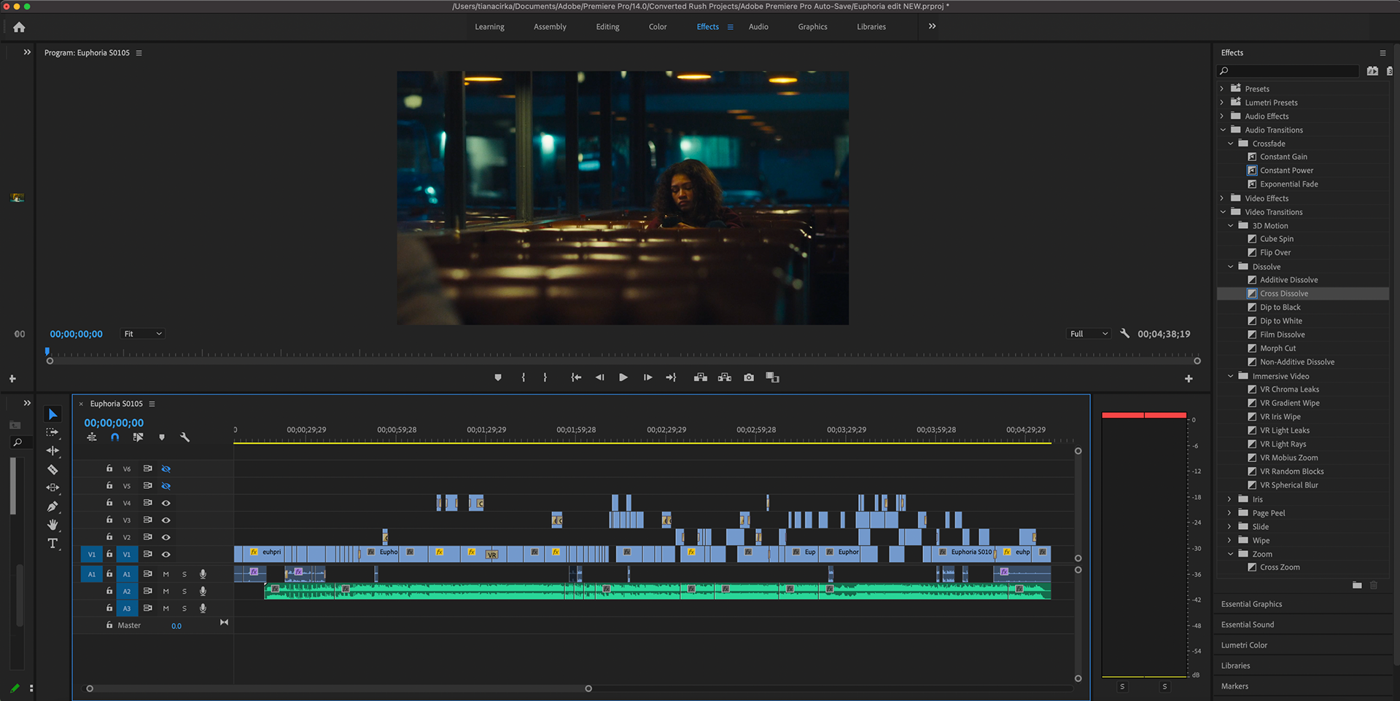Toggle V5 track output eye
This screenshot has width=1400, height=701.
pyautogui.click(x=166, y=486)
